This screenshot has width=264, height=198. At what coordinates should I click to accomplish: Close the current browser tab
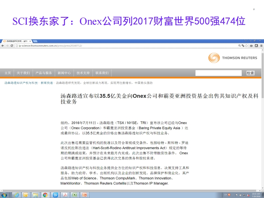click(30, 41)
